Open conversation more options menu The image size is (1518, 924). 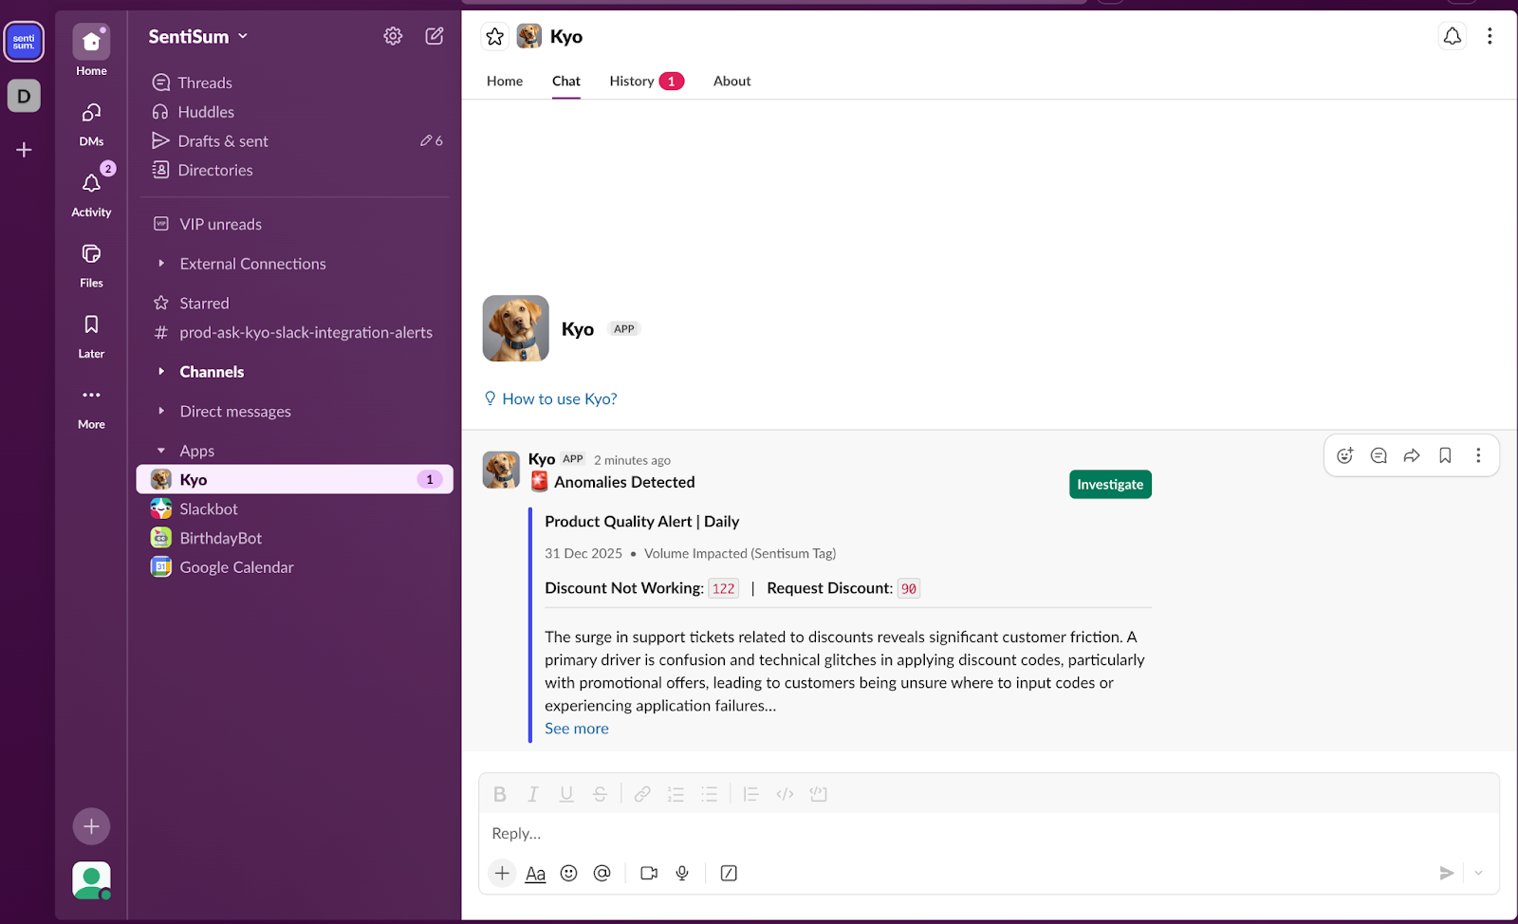pyautogui.click(x=1490, y=36)
